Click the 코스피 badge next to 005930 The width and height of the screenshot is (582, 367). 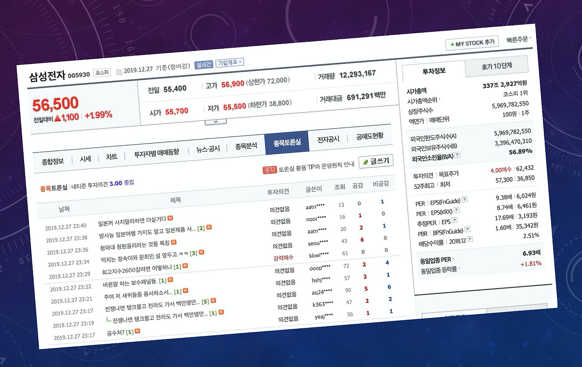pyautogui.click(x=102, y=73)
